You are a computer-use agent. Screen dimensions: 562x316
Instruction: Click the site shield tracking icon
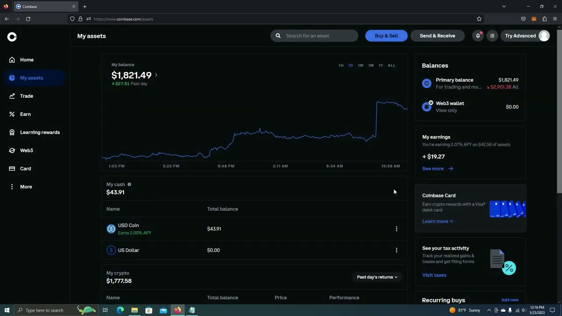coord(72,19)
